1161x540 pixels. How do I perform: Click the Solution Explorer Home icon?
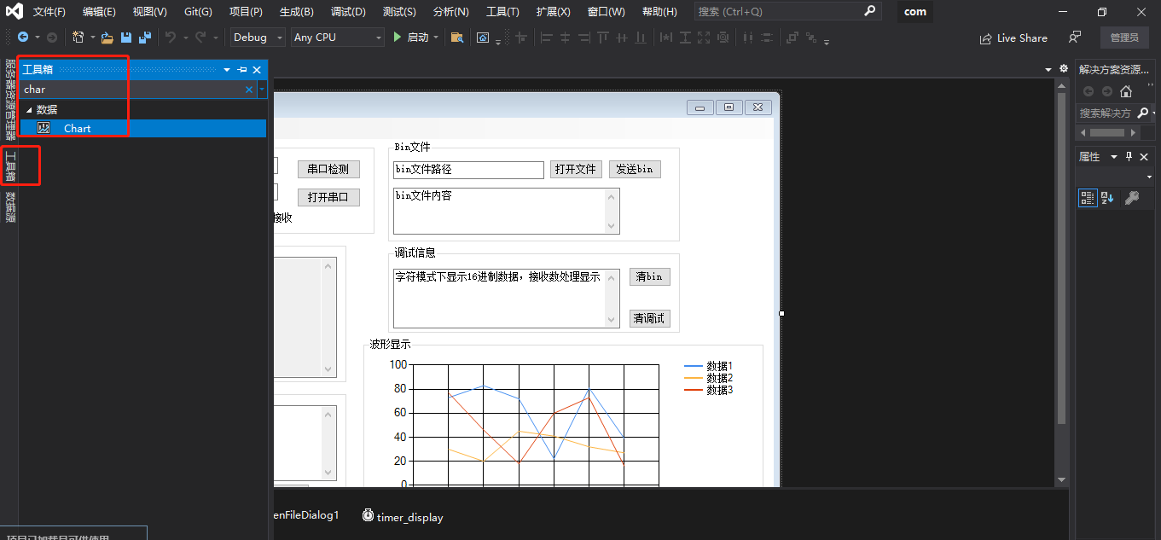point(1126,91)
